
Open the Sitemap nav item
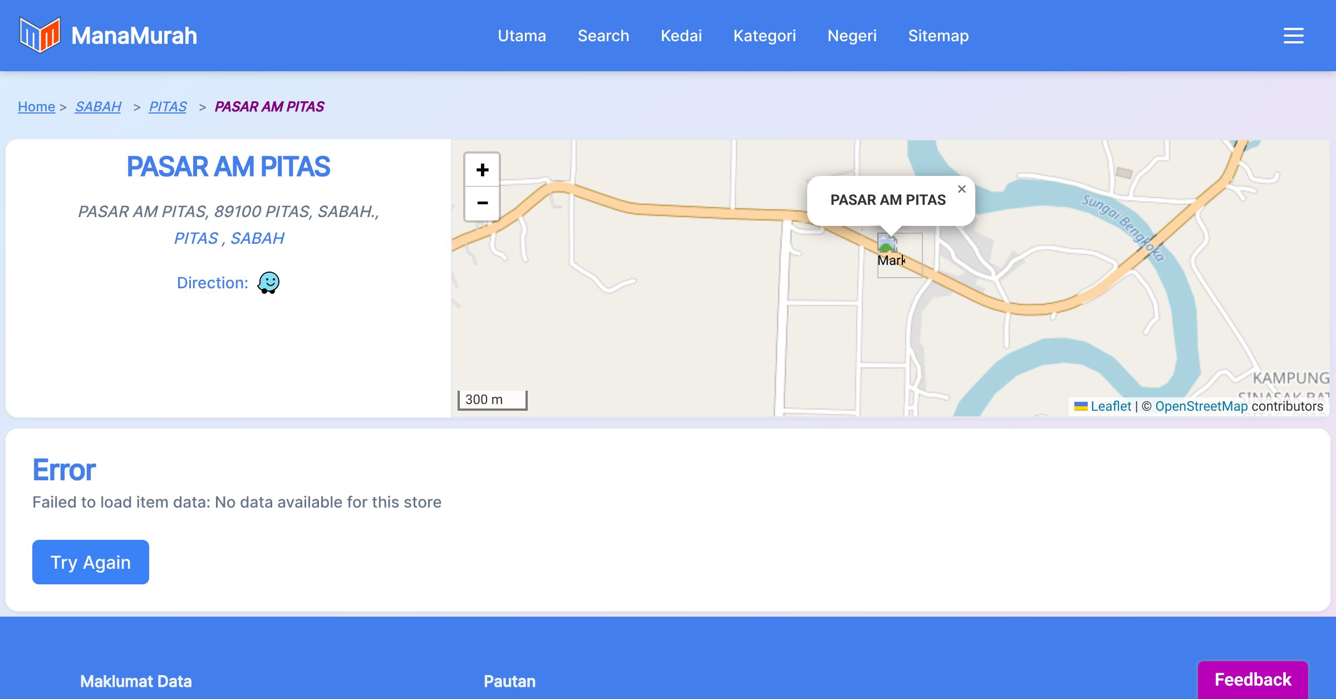point(939,36)
